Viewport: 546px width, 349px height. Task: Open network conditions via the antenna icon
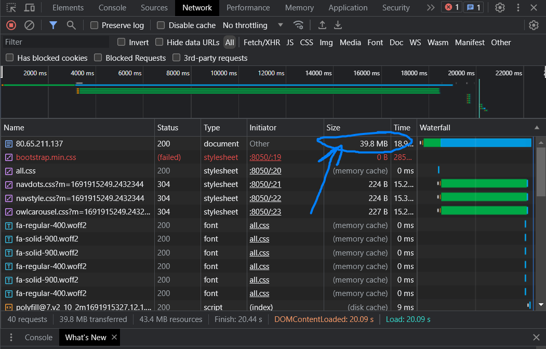299,25
